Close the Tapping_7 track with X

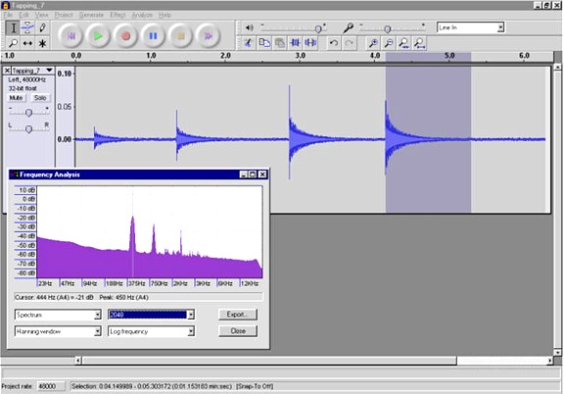tap(7, 71)
